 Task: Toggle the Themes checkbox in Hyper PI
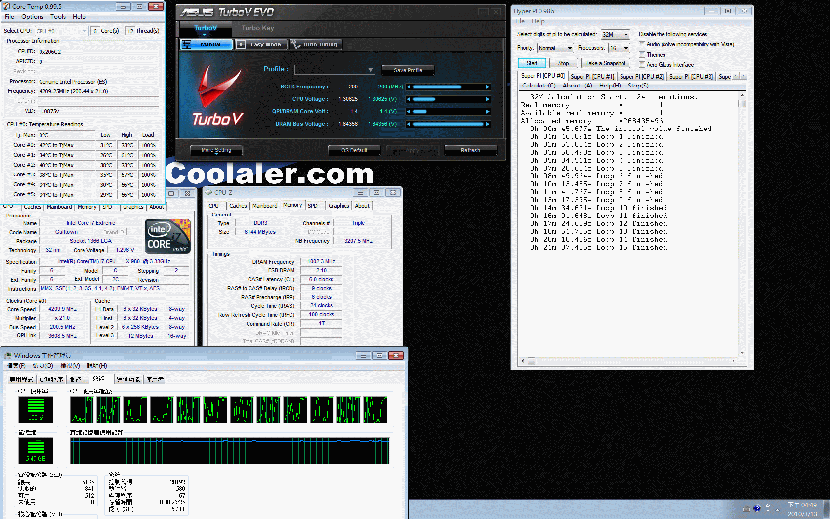click(x=642, y=55)
